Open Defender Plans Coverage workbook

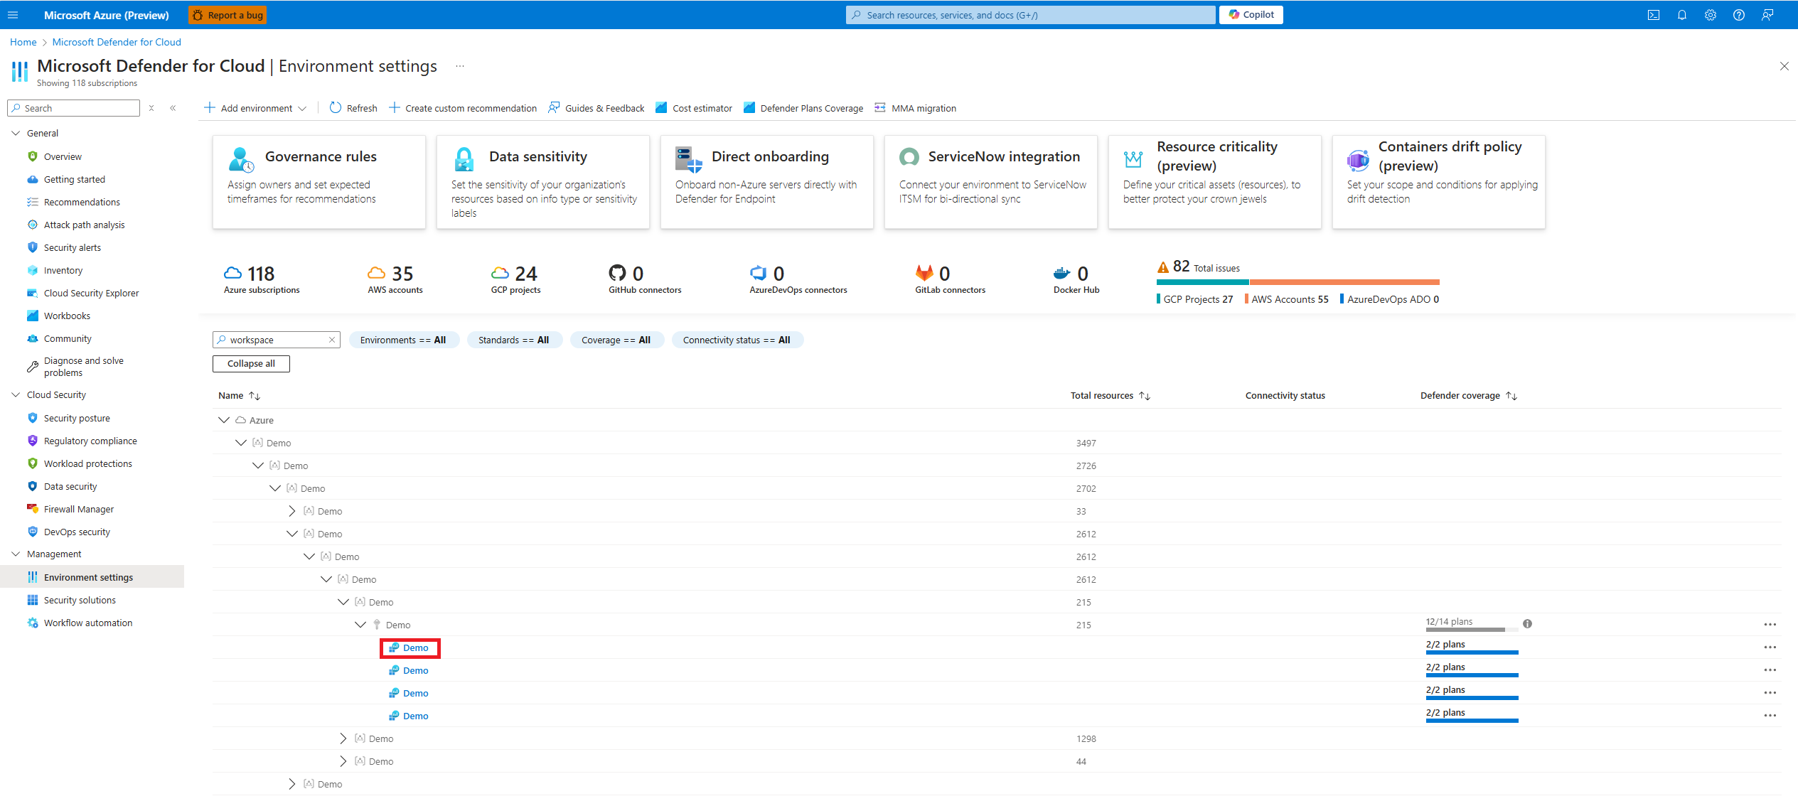click(803, 108)
